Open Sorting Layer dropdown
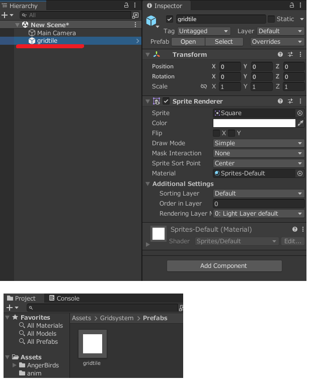The image size is (311, 385). (x=259, y=194)
